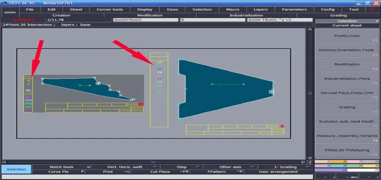Open the Parameters menu

294,9
